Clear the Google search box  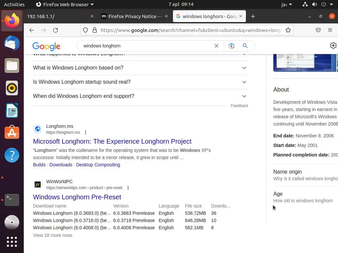[x=217, y=46]
